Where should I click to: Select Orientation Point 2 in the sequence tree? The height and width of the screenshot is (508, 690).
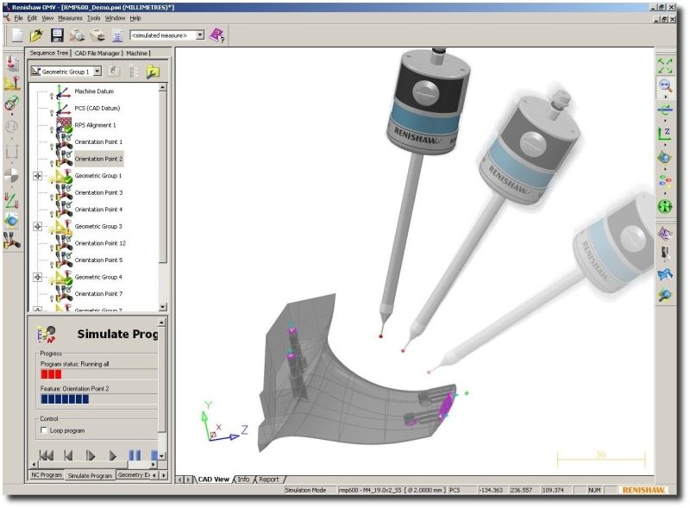click(x=98, y=159)
